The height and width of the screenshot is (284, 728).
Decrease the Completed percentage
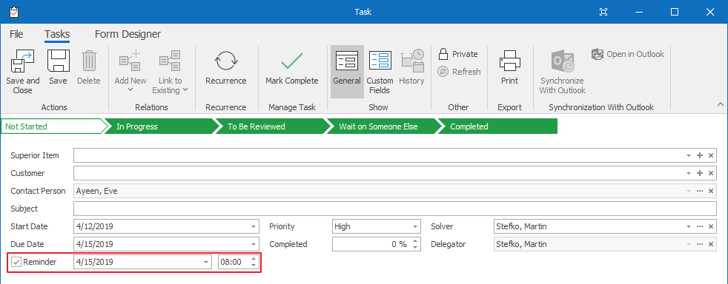coord(415,248)
